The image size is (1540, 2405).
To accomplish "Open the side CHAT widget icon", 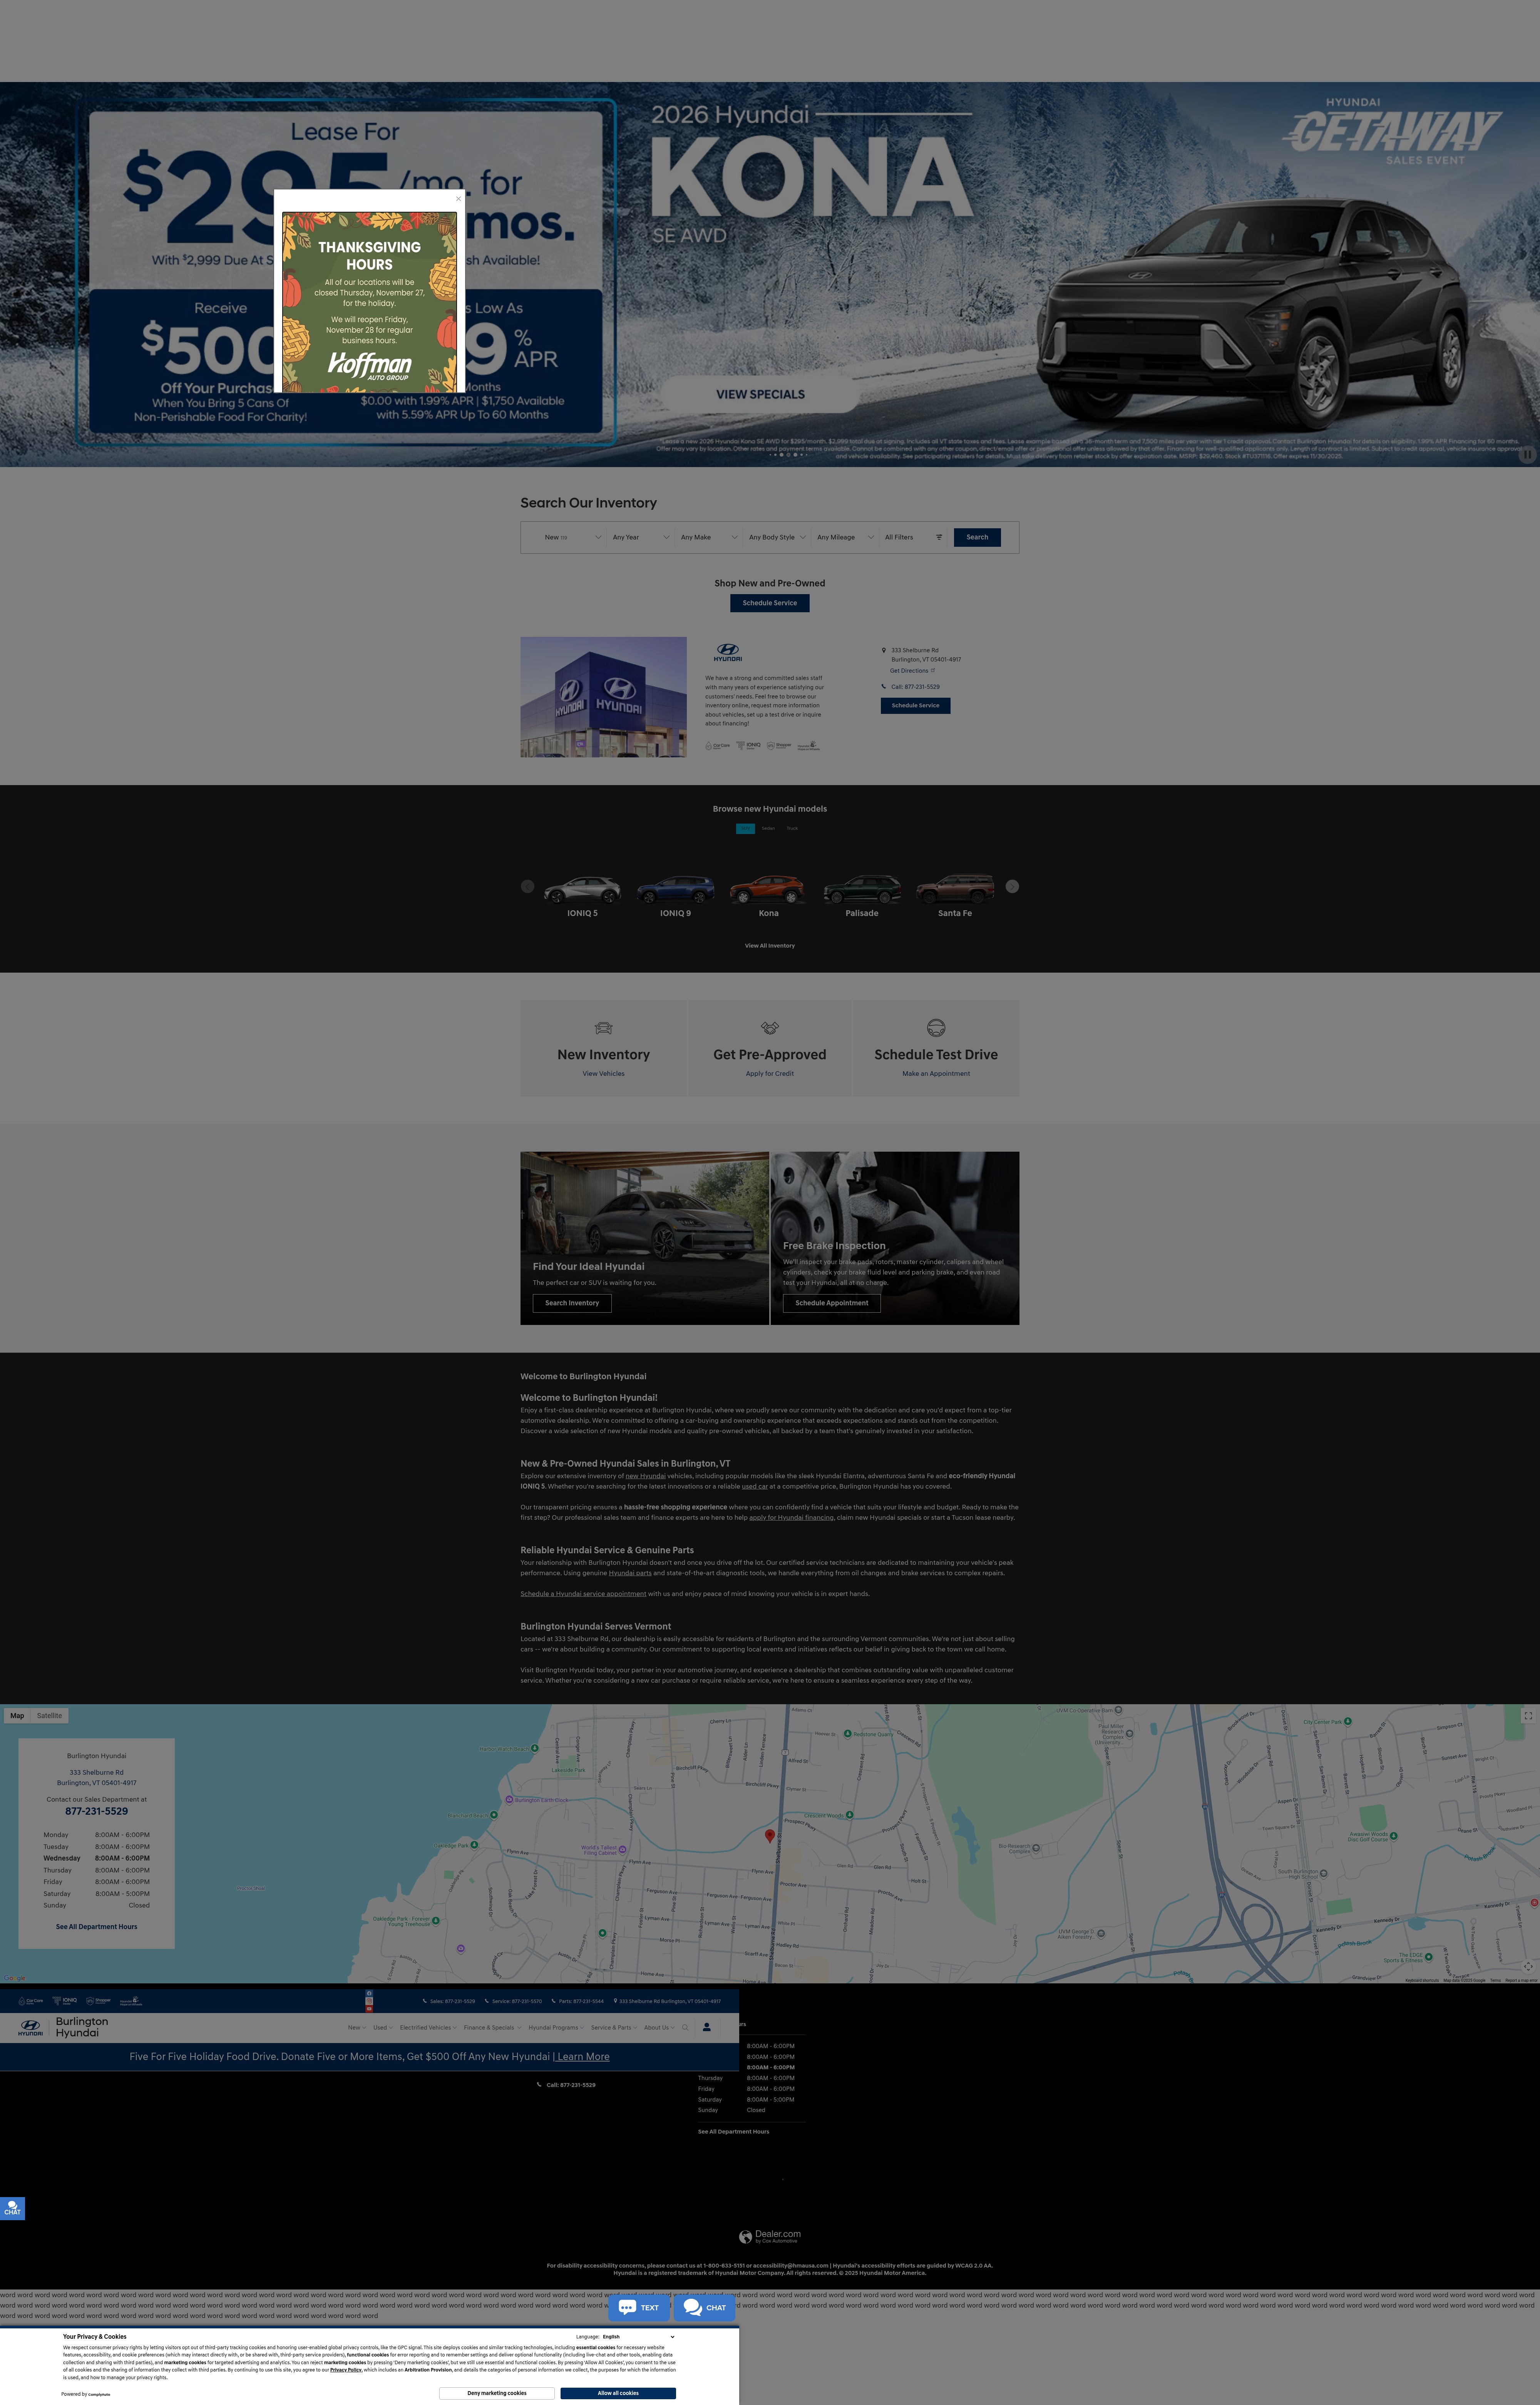I will pyautogui.click(x=12, y=2208).
